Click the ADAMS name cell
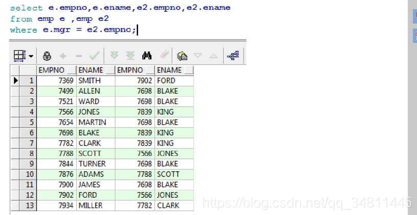Viewport: 417px width, 215px height. [x=96, y=174]
